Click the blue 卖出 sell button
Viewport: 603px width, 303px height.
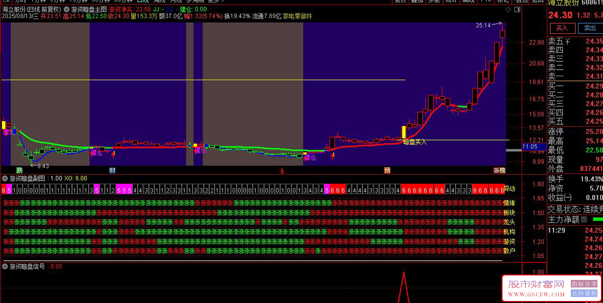coord(590,28)
